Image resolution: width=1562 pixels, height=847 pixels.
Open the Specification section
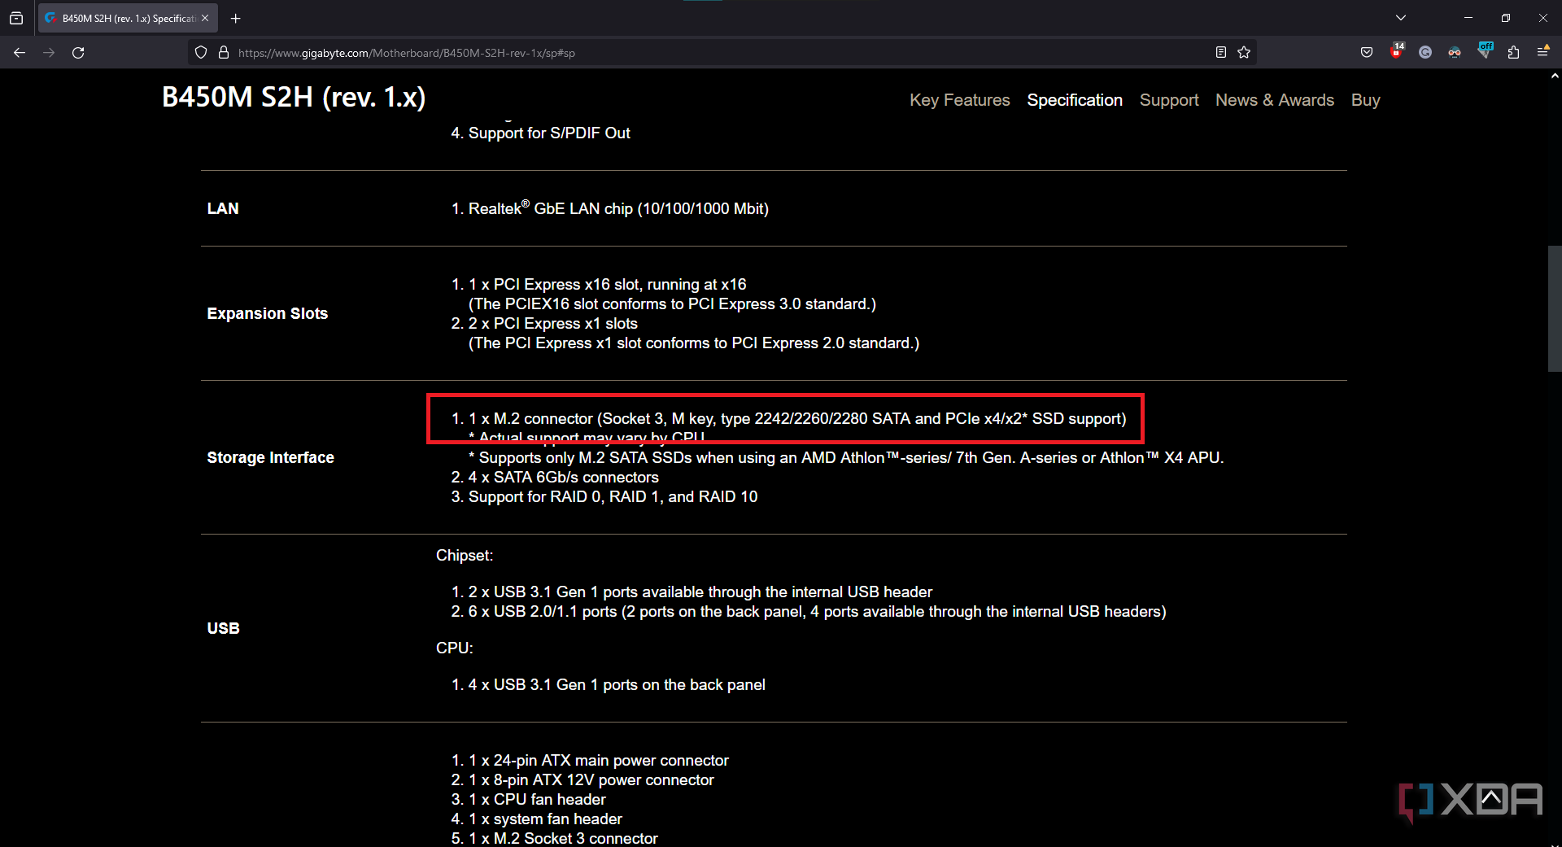[x=1074, y=100]
